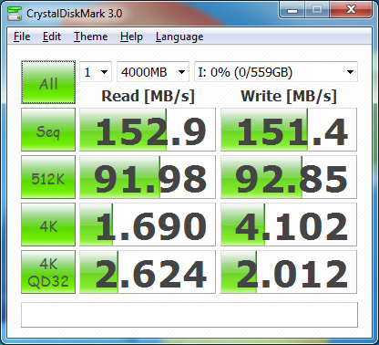Launch the 4K random test
379x345 pixels.
(48, 225)
